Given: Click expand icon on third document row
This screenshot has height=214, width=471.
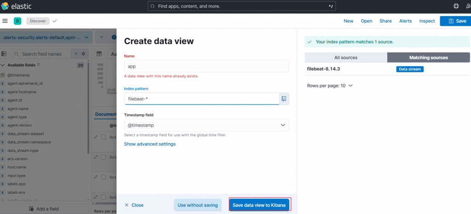Looking at the screenshot, I should (96, 177).
